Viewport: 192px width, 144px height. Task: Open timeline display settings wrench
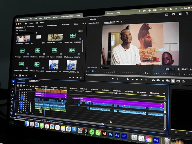pyautogui.click(x=30, y=86)
